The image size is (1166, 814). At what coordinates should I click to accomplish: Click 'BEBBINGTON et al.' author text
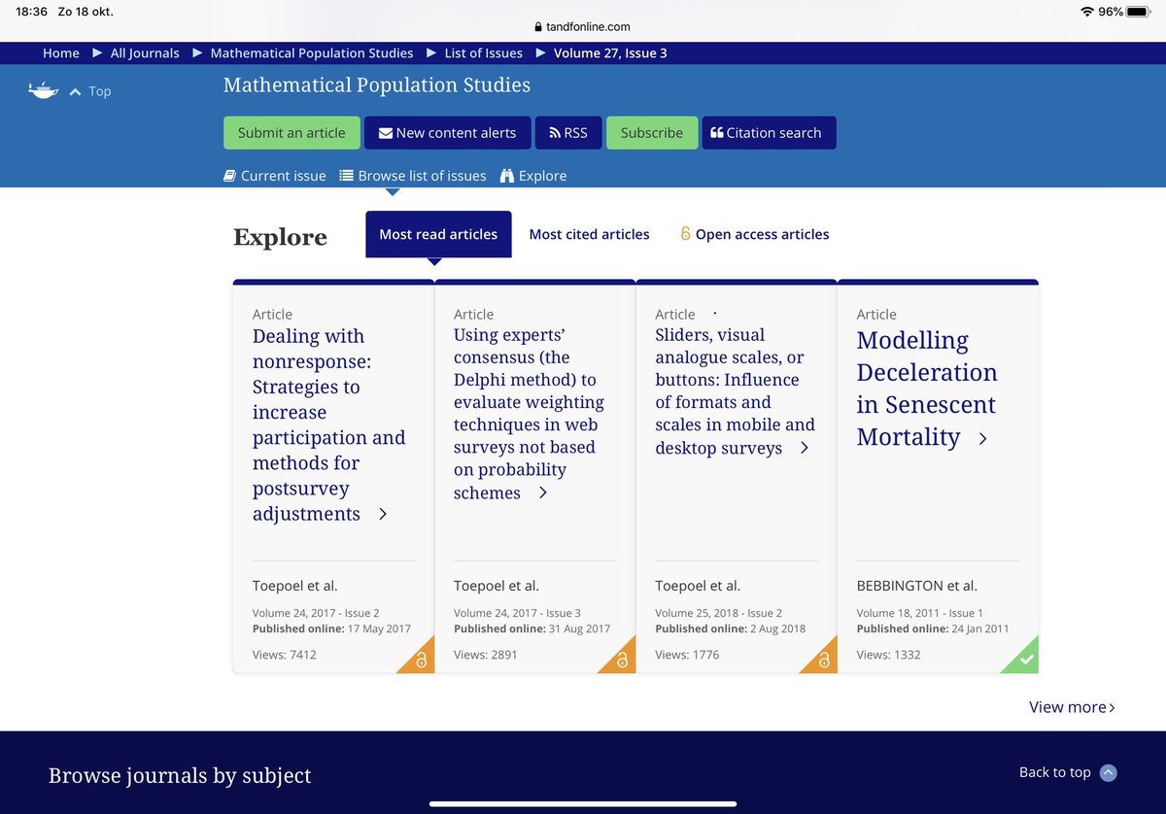point(916,586)
